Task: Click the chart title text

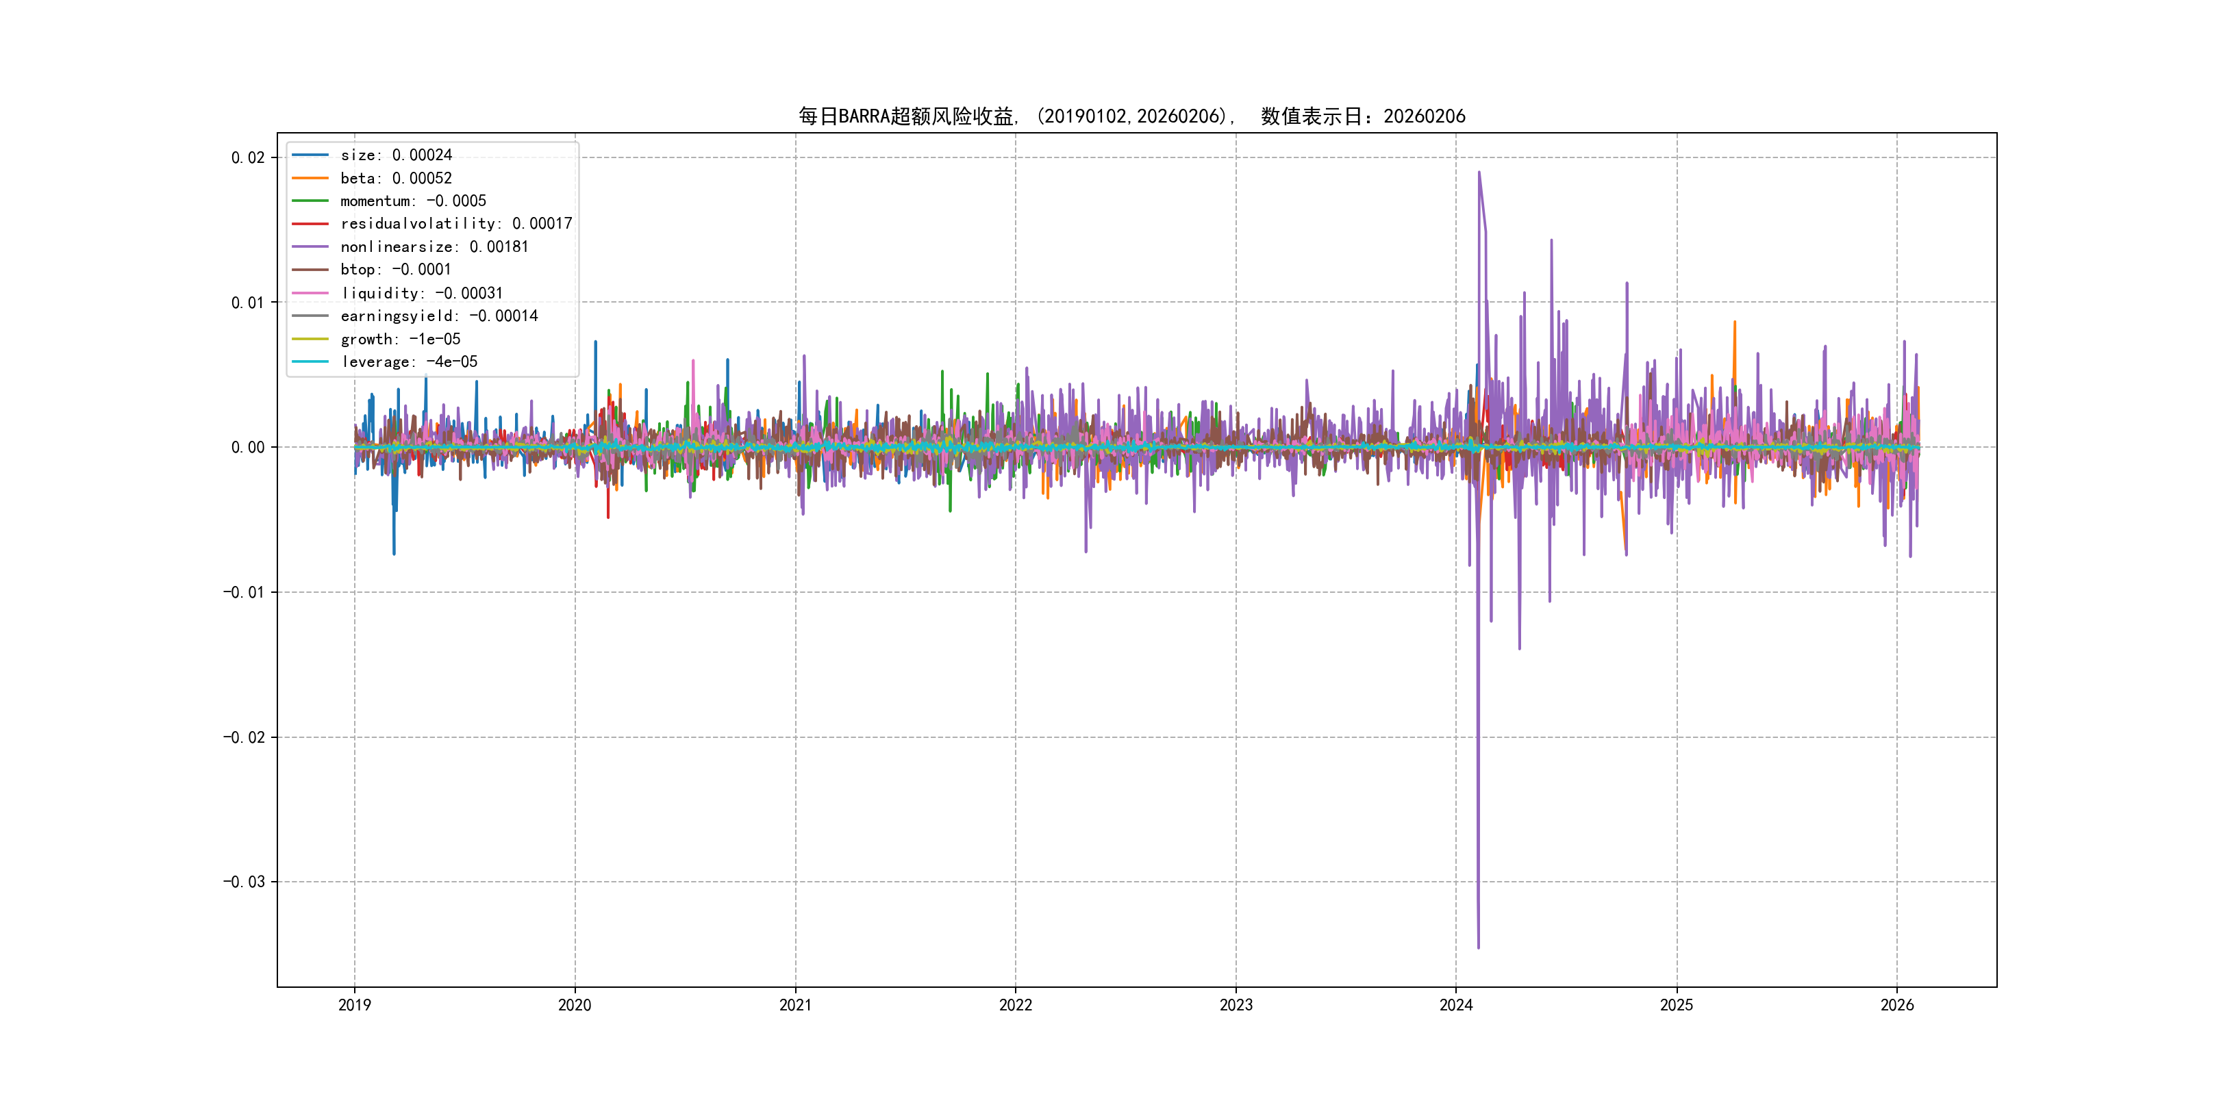Action: tap(1131, 116)
